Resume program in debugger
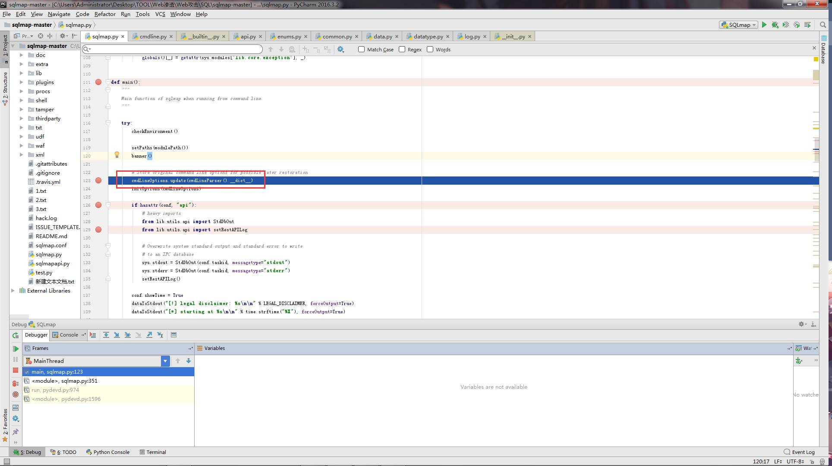 pos(16,349)
